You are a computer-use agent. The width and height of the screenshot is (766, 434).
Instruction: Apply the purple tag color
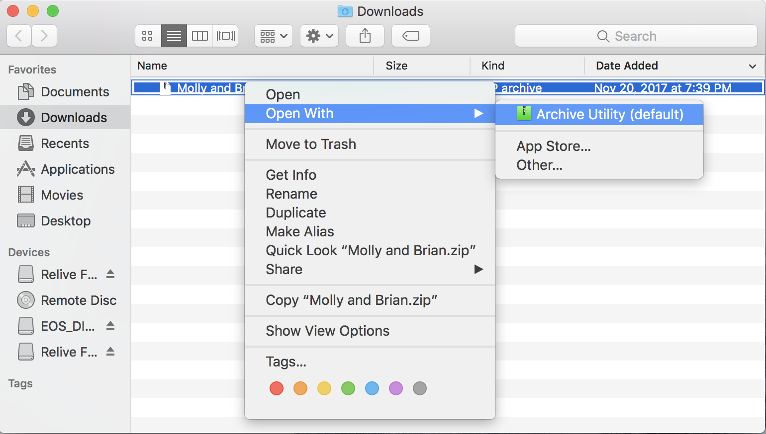(396, 388)
